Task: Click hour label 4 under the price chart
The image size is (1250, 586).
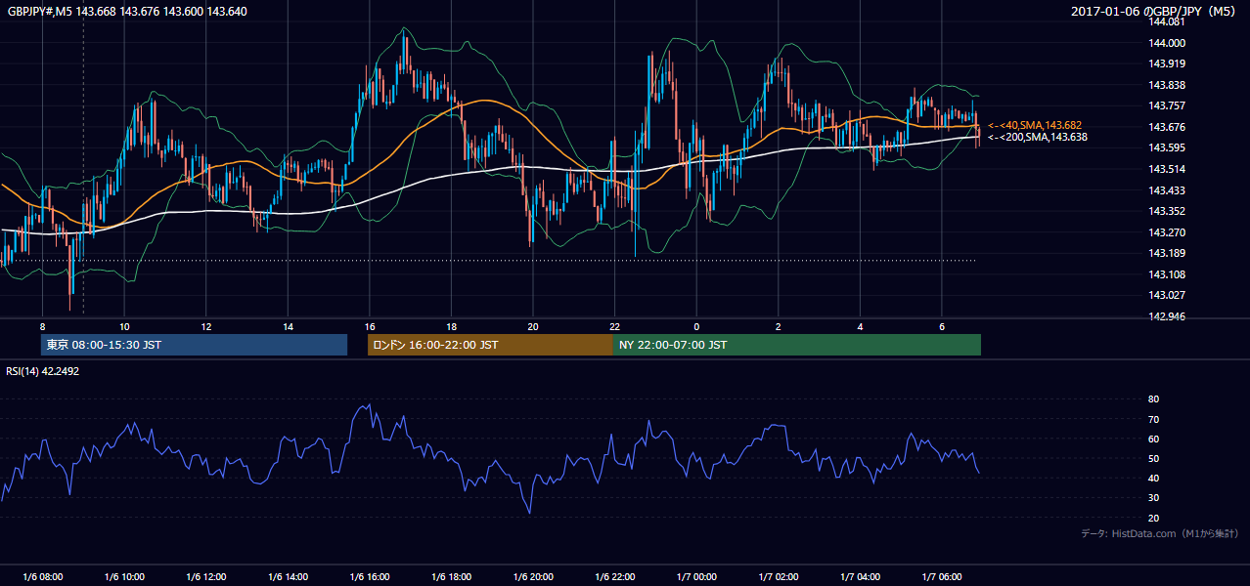Action: coord(860,326)
